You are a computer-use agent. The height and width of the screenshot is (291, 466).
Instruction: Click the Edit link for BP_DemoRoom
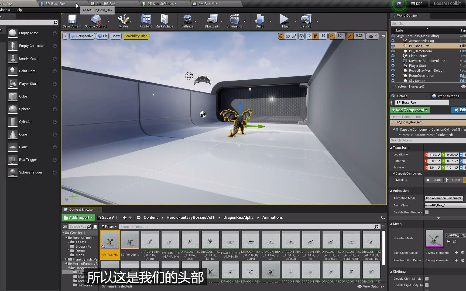(x=463, y=51)
